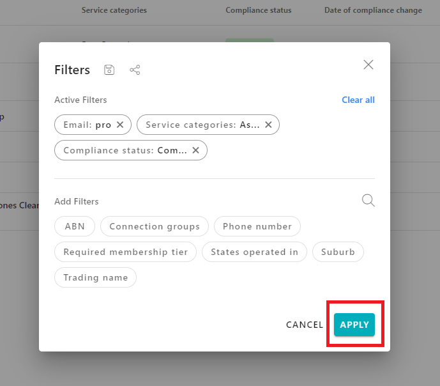The image size is (440, 386).
Task: Add Required membership tier filter
Action: point(125,252)
